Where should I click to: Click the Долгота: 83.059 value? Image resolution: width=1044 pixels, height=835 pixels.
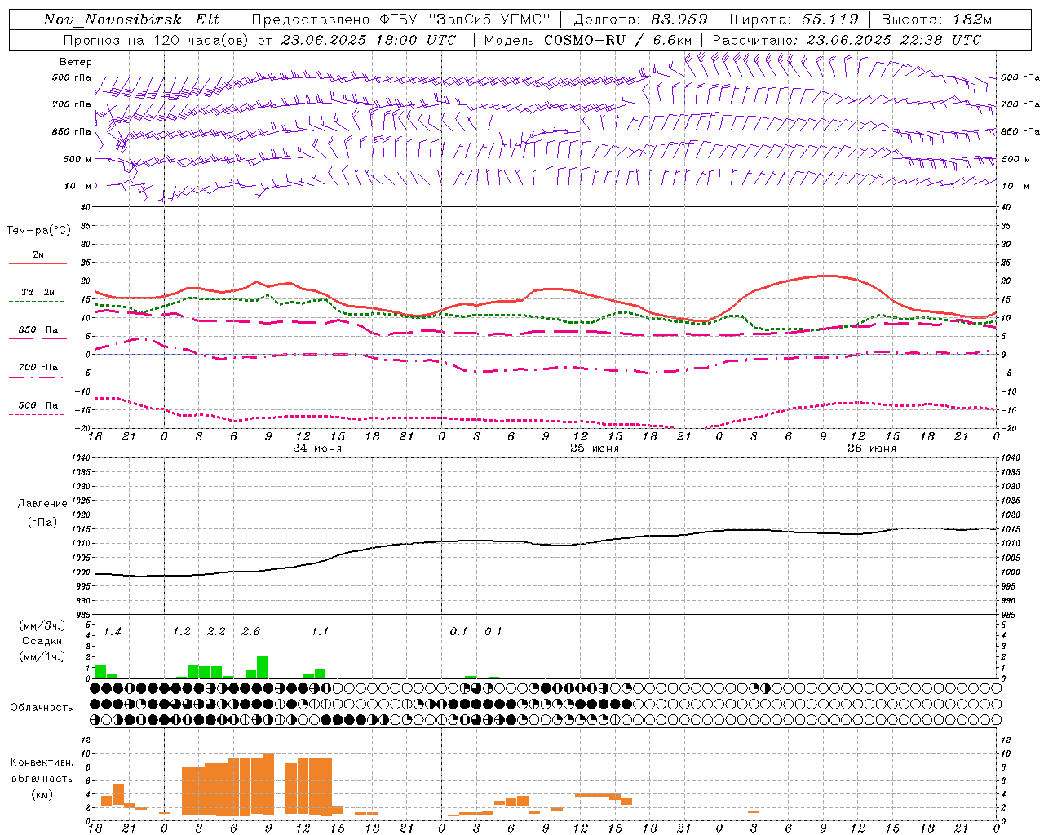click(641, 20)
